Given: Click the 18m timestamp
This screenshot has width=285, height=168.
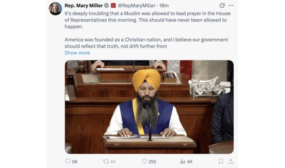Looking at the screenshot, I should tap(164, 5).
